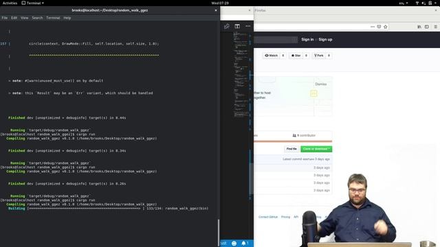The width and height of the screenshot is (440, 247).
Task: Open the Firefox library icon
Action: point(419,27)
